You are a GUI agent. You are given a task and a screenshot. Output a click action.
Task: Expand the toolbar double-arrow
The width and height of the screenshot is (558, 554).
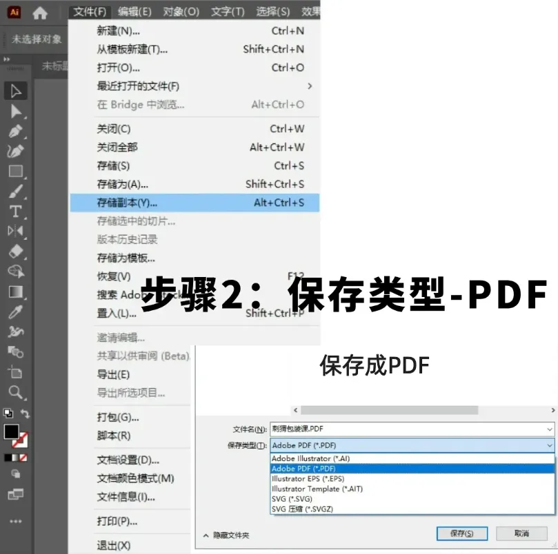[7, 59]
